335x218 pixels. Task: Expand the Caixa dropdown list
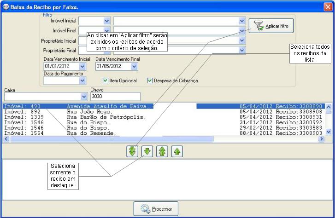click(84, 97)
